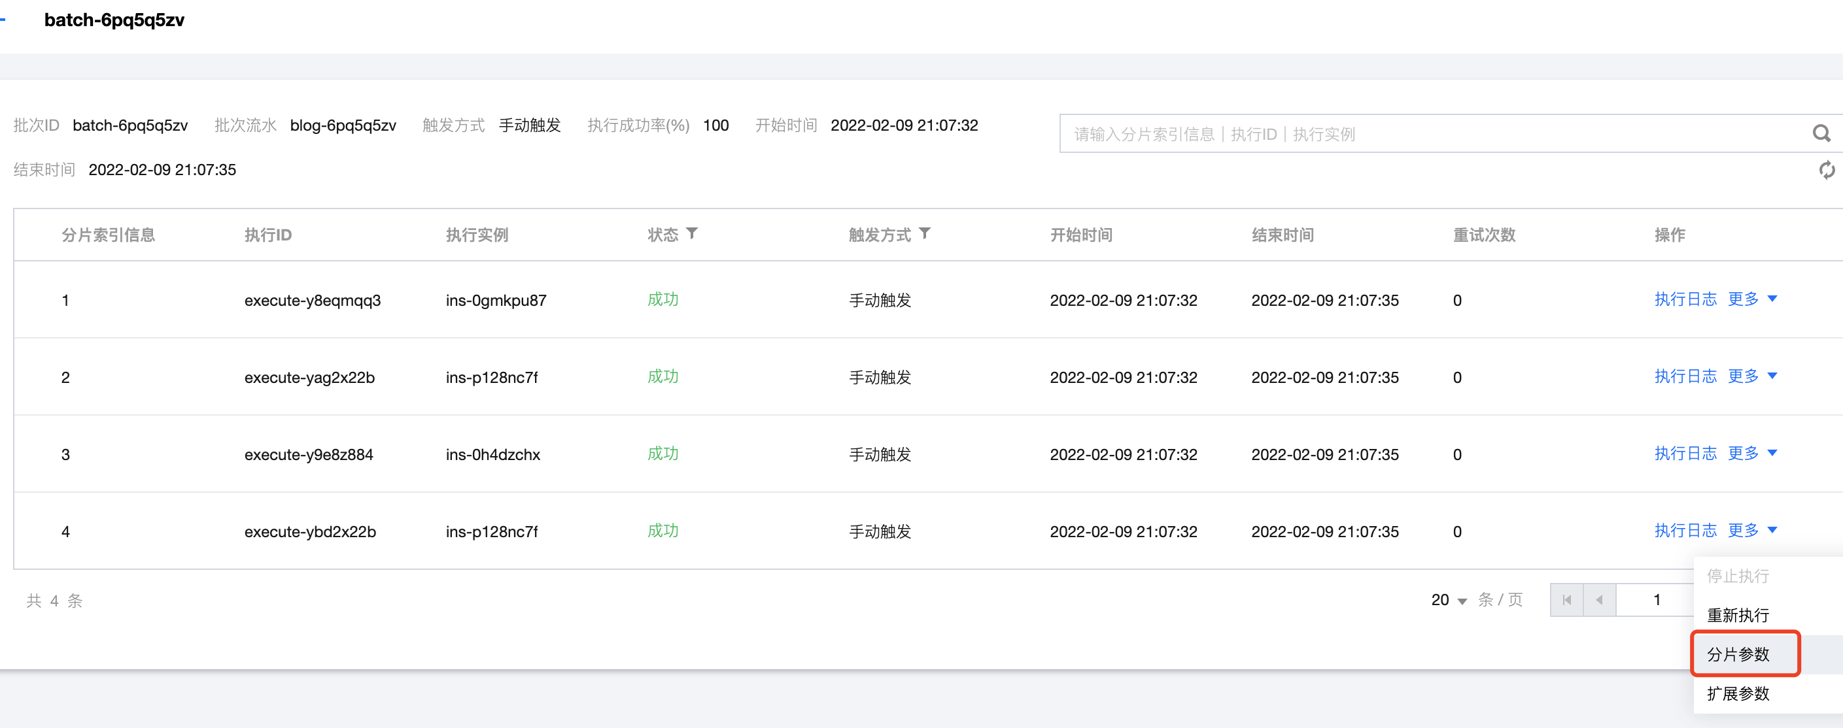Open 执行日志 for execute-y9e8z884
Screen dimensions: 1843x728
pyautogui.click(x=1685, y=454)
